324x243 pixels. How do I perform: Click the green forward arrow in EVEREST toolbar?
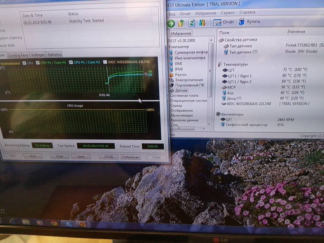pos(171,24)
